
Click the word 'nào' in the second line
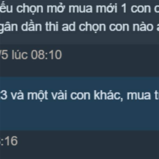pyautogui.click(x=143, y=26)
